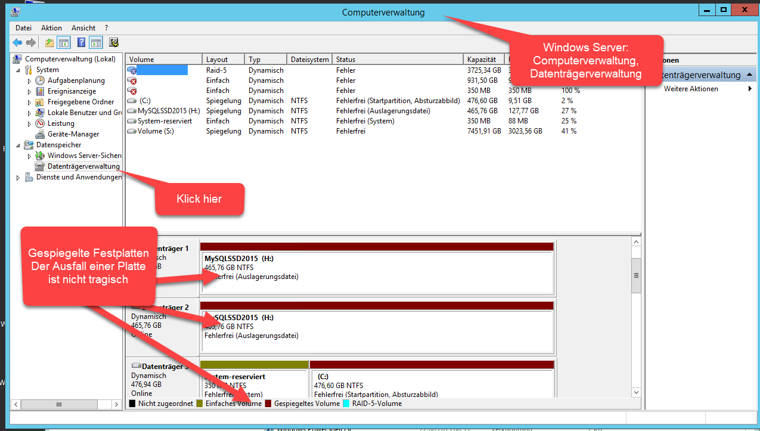
Task: Expand the Leistung node
Action: (30, 124)
